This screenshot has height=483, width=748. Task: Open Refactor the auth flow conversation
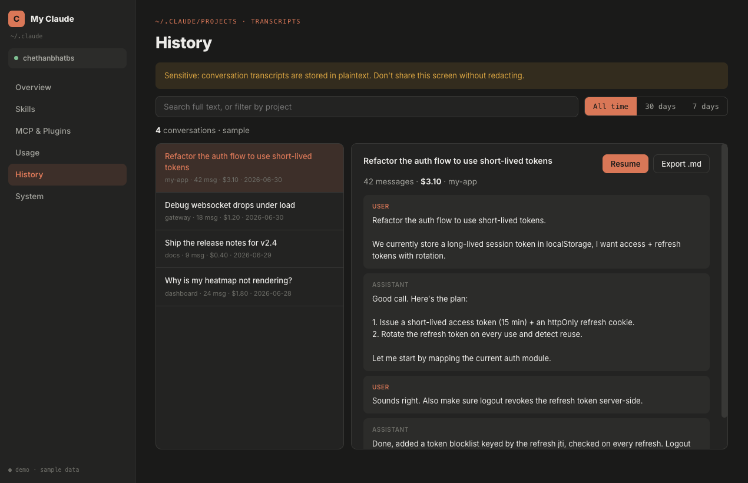click(250, 168)
